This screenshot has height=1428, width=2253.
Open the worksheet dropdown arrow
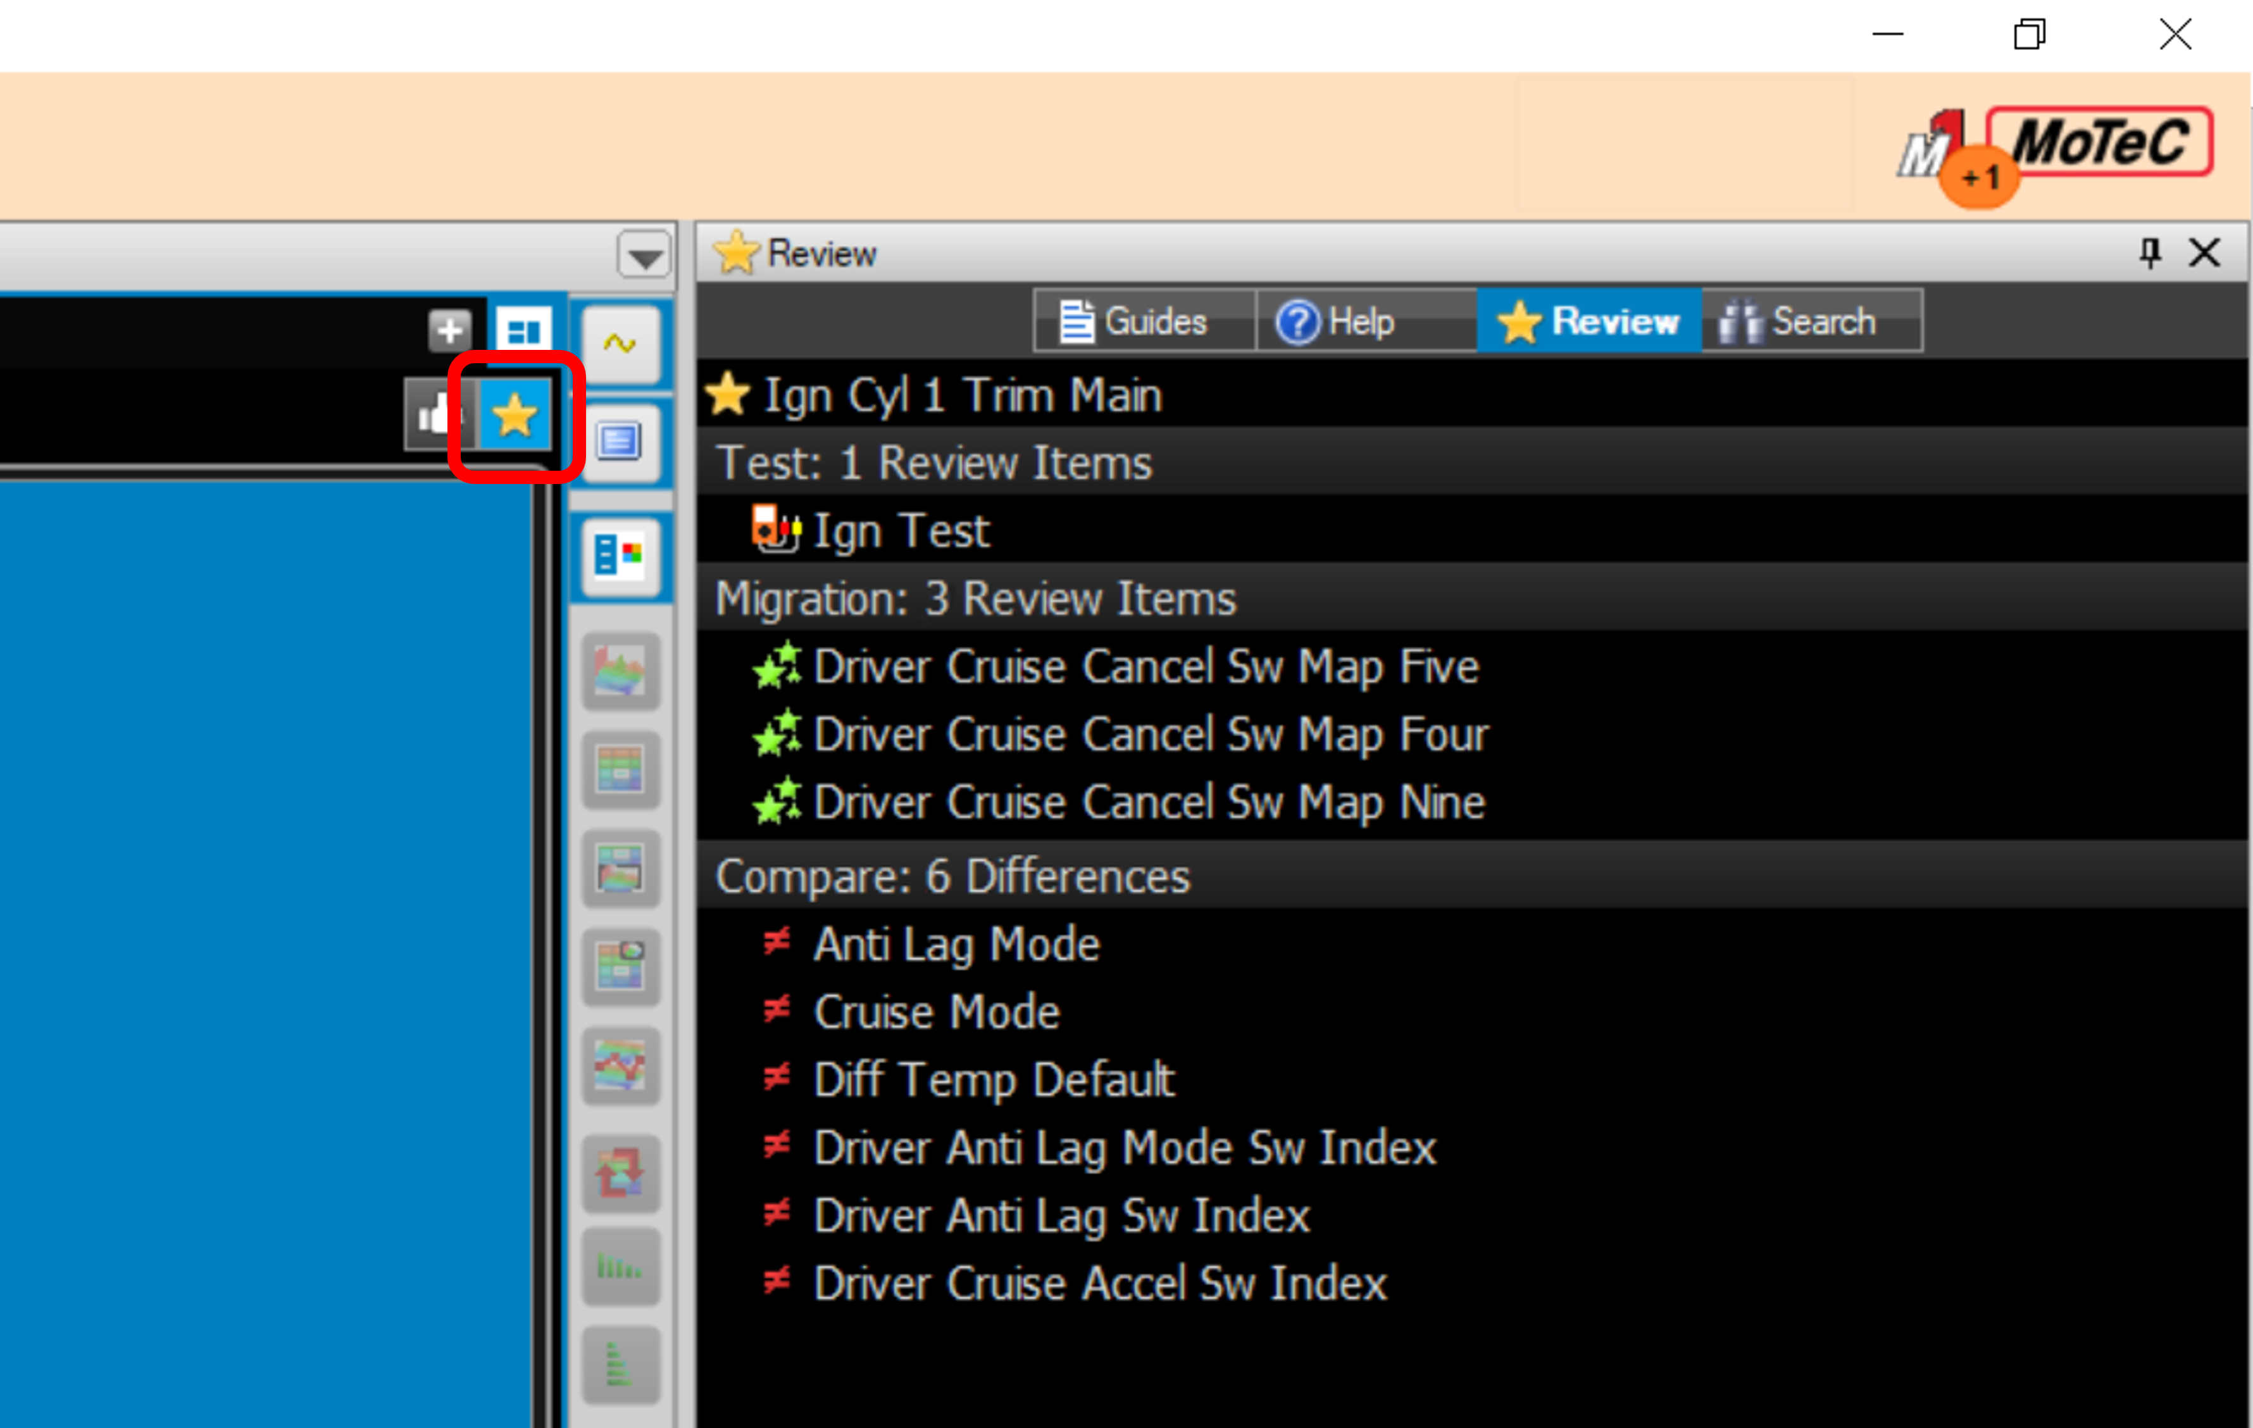tap(644, 256)
